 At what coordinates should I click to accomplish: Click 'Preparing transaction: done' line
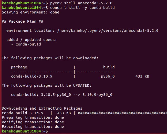click(x=33, y=117)
